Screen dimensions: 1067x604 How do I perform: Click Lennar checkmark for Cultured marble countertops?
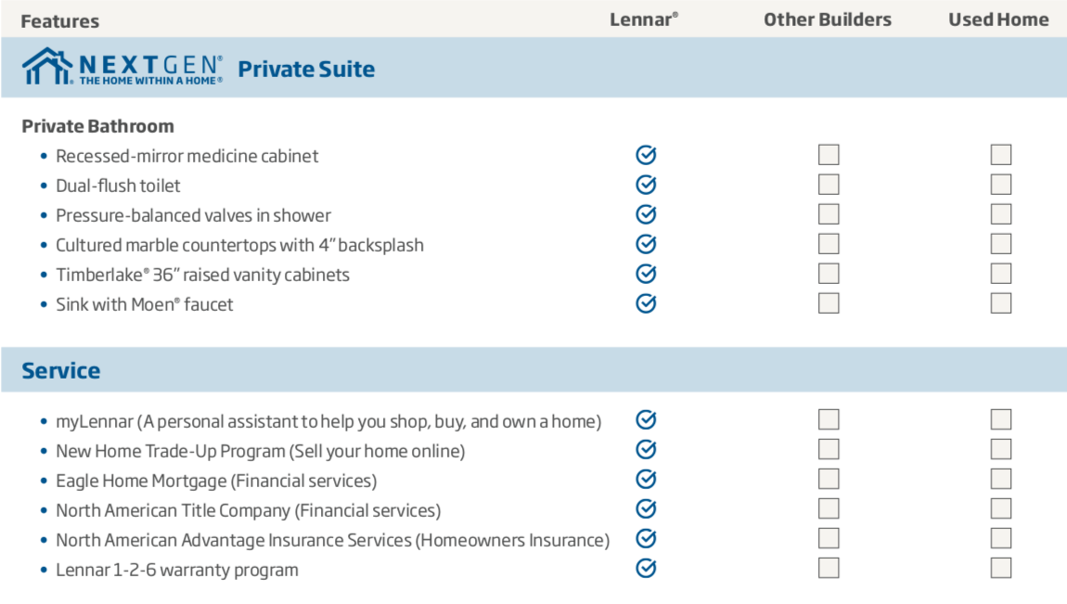coord(646,244)
